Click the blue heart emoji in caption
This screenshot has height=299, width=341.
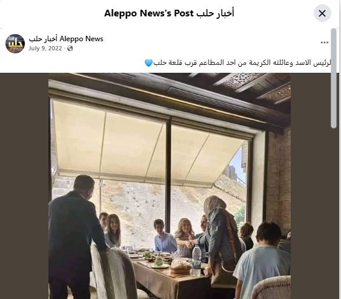pos(148,63)
